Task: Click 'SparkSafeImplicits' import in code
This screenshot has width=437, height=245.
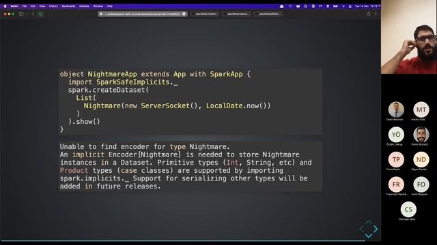Action: (133, 82)
